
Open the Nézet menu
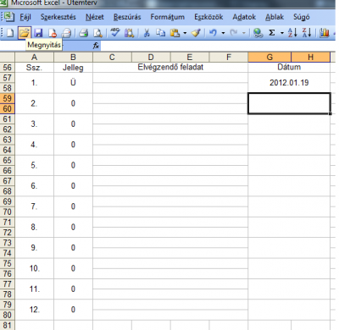pyautogui.click(x=95, y=17)
